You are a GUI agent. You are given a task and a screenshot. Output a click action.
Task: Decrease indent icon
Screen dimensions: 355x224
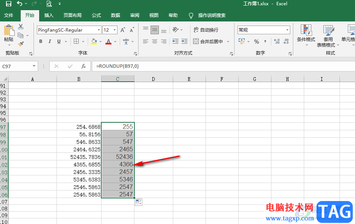(175, 41)
